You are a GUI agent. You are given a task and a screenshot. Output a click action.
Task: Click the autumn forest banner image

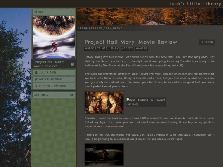[x=150, y=16]
